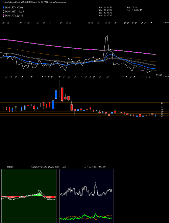The height and width of the screenshot is (223, 169).
Task: Click the 'Avg V: 0 M' volume text
Action: pos(131,7)
